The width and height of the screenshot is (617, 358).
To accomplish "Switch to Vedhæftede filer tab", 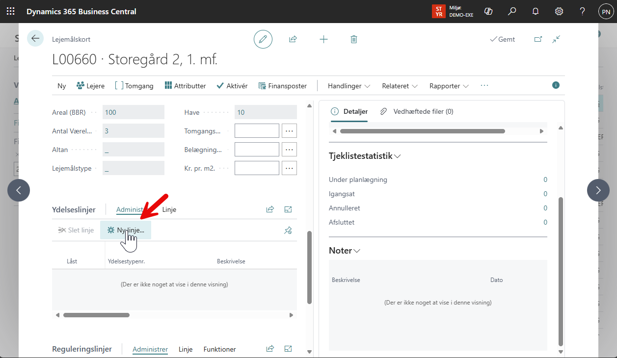I will pyautogui.click(x=417, y=111).
